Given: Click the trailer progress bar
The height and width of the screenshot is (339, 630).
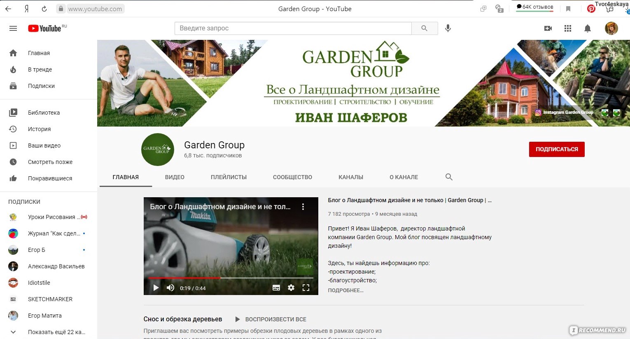Looking at the screenshot, I should click(231, 278).
